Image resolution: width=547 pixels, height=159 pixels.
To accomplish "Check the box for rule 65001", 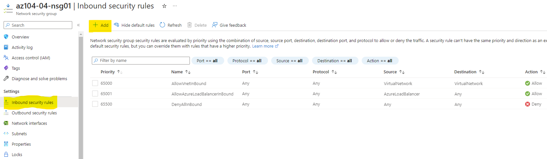I will coord(95,94).
